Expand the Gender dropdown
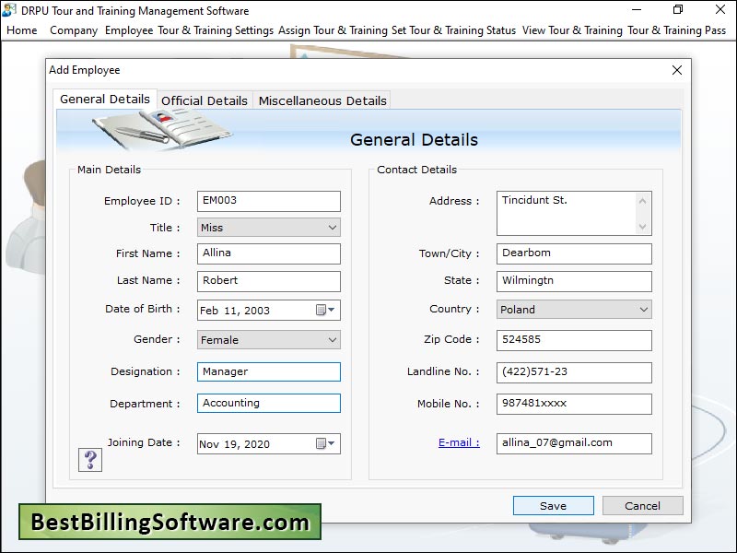This screenshot has height=553, width=737. [332, 340]
